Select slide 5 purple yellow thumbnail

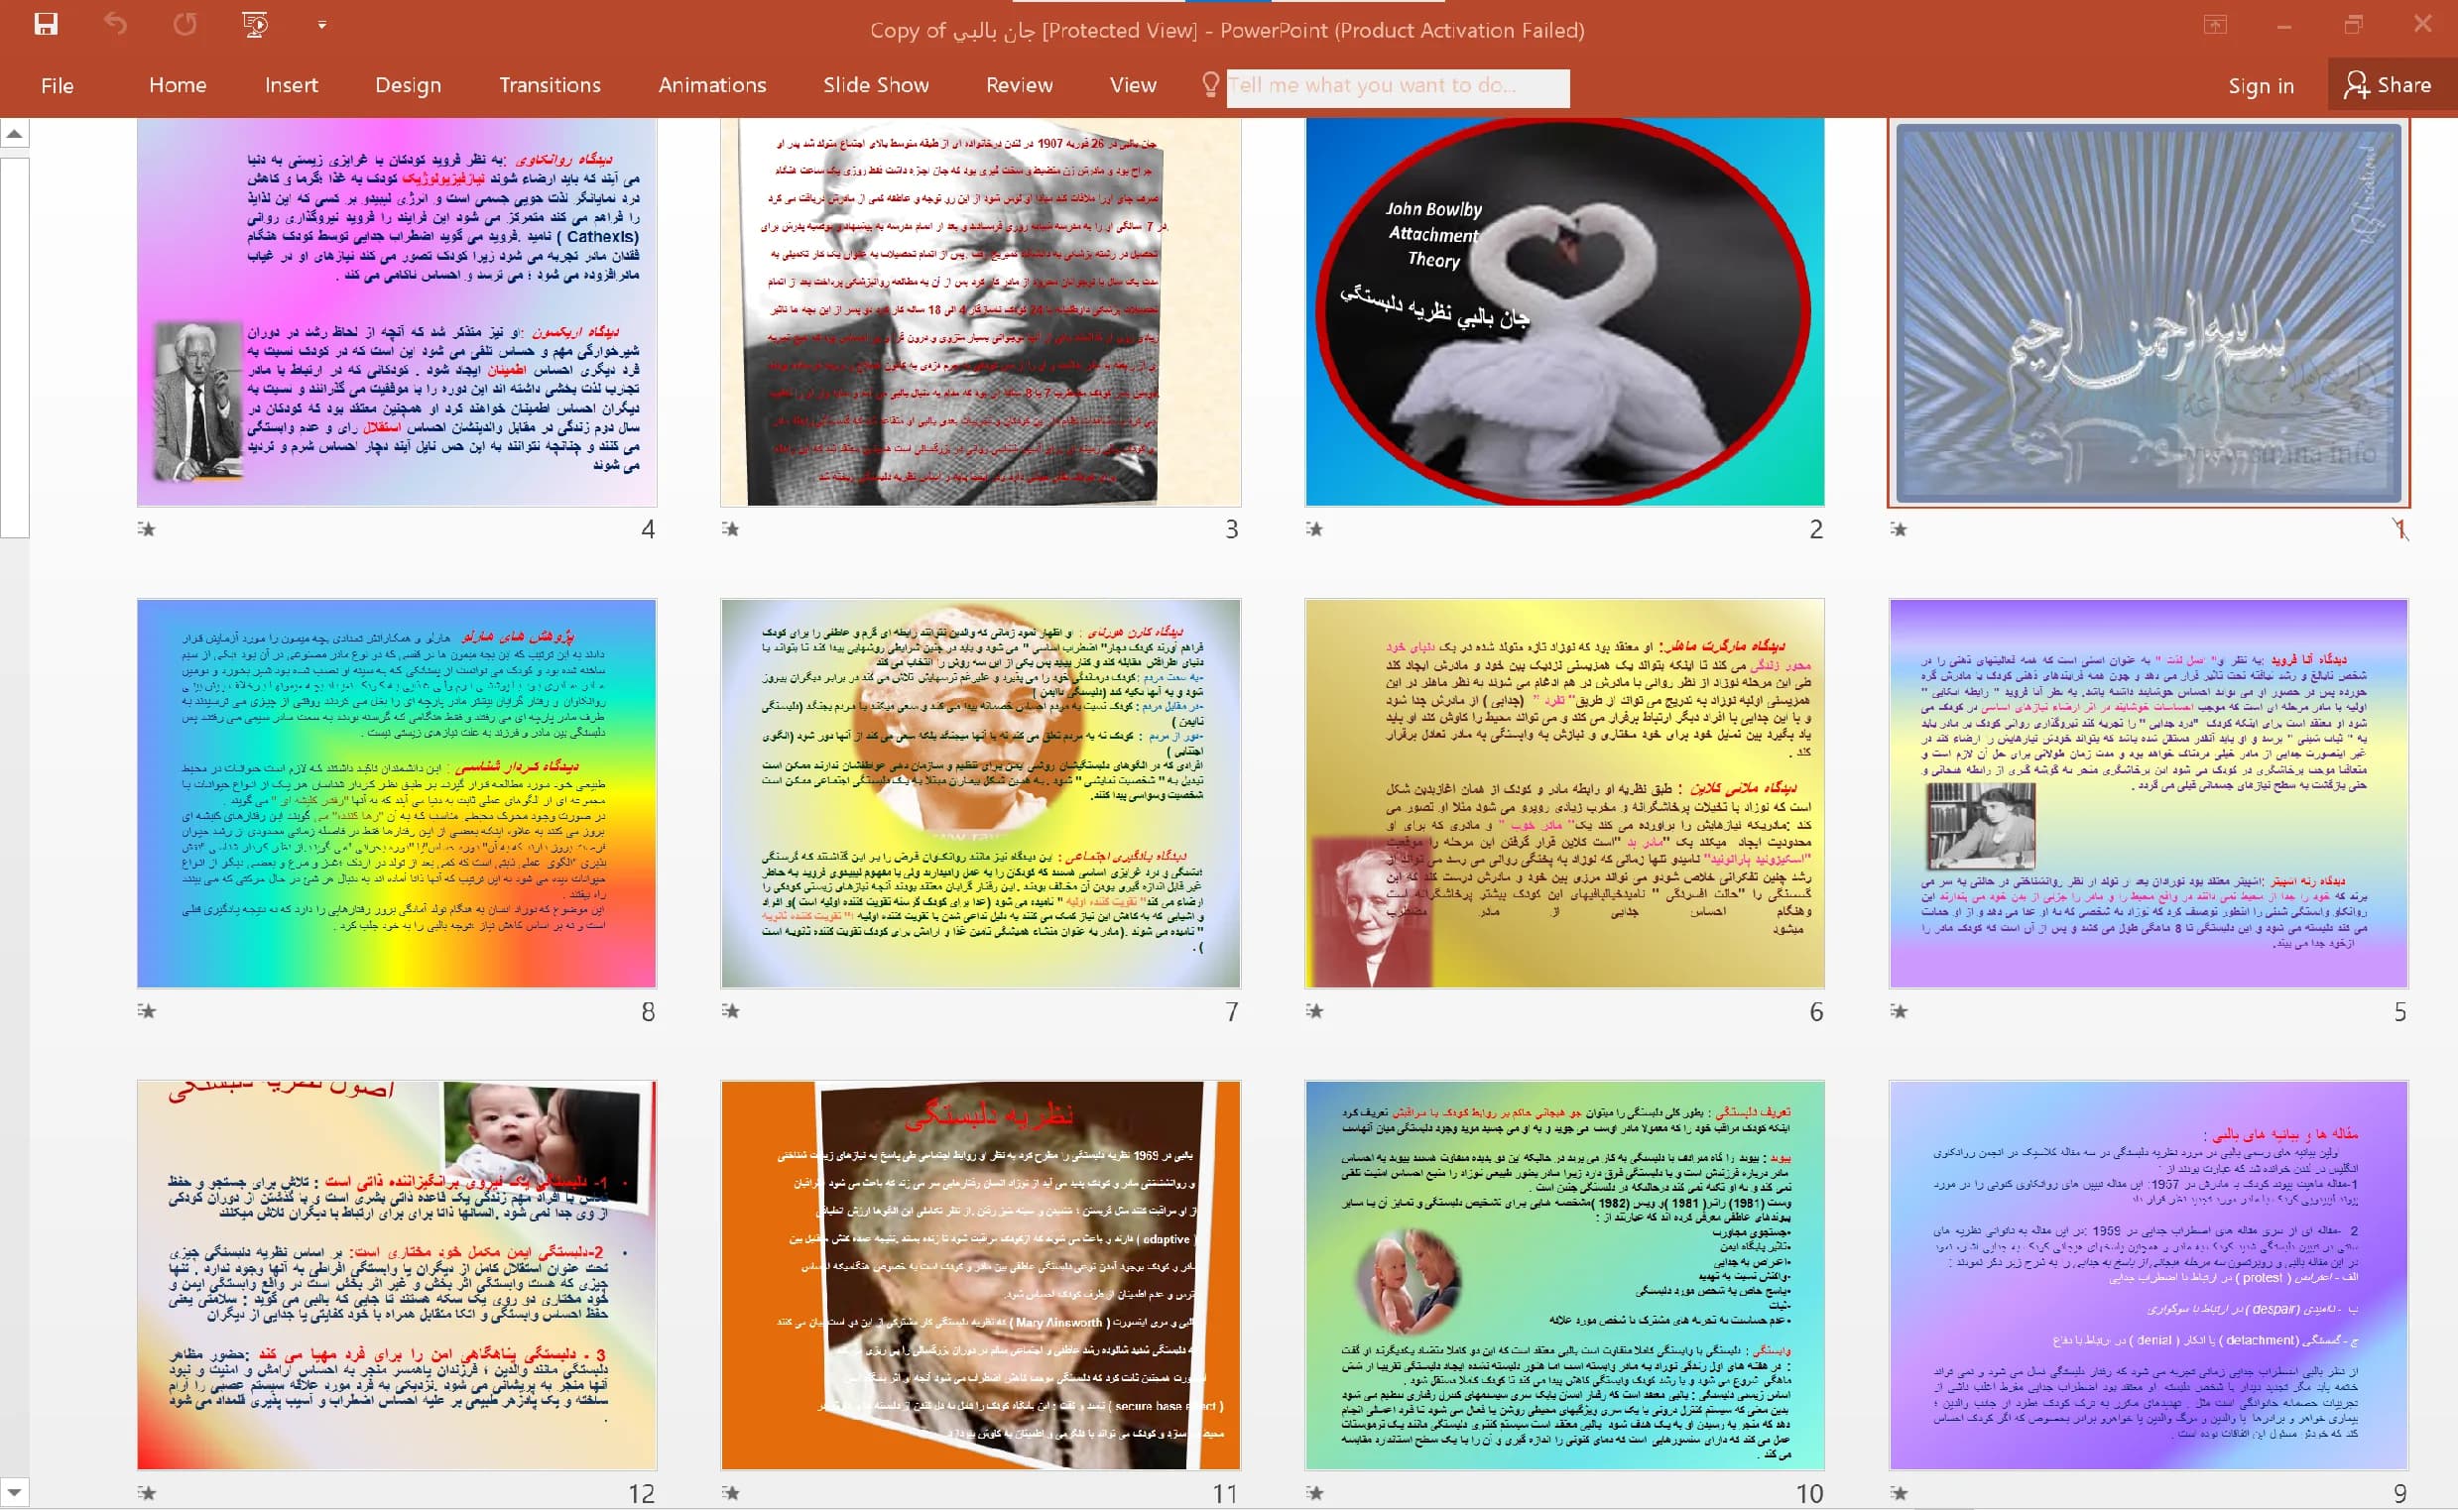pos(2149,794)
